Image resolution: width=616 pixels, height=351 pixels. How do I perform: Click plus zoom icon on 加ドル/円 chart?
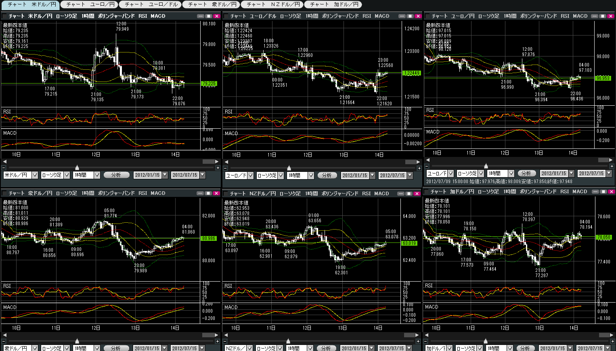coord(612,341)
